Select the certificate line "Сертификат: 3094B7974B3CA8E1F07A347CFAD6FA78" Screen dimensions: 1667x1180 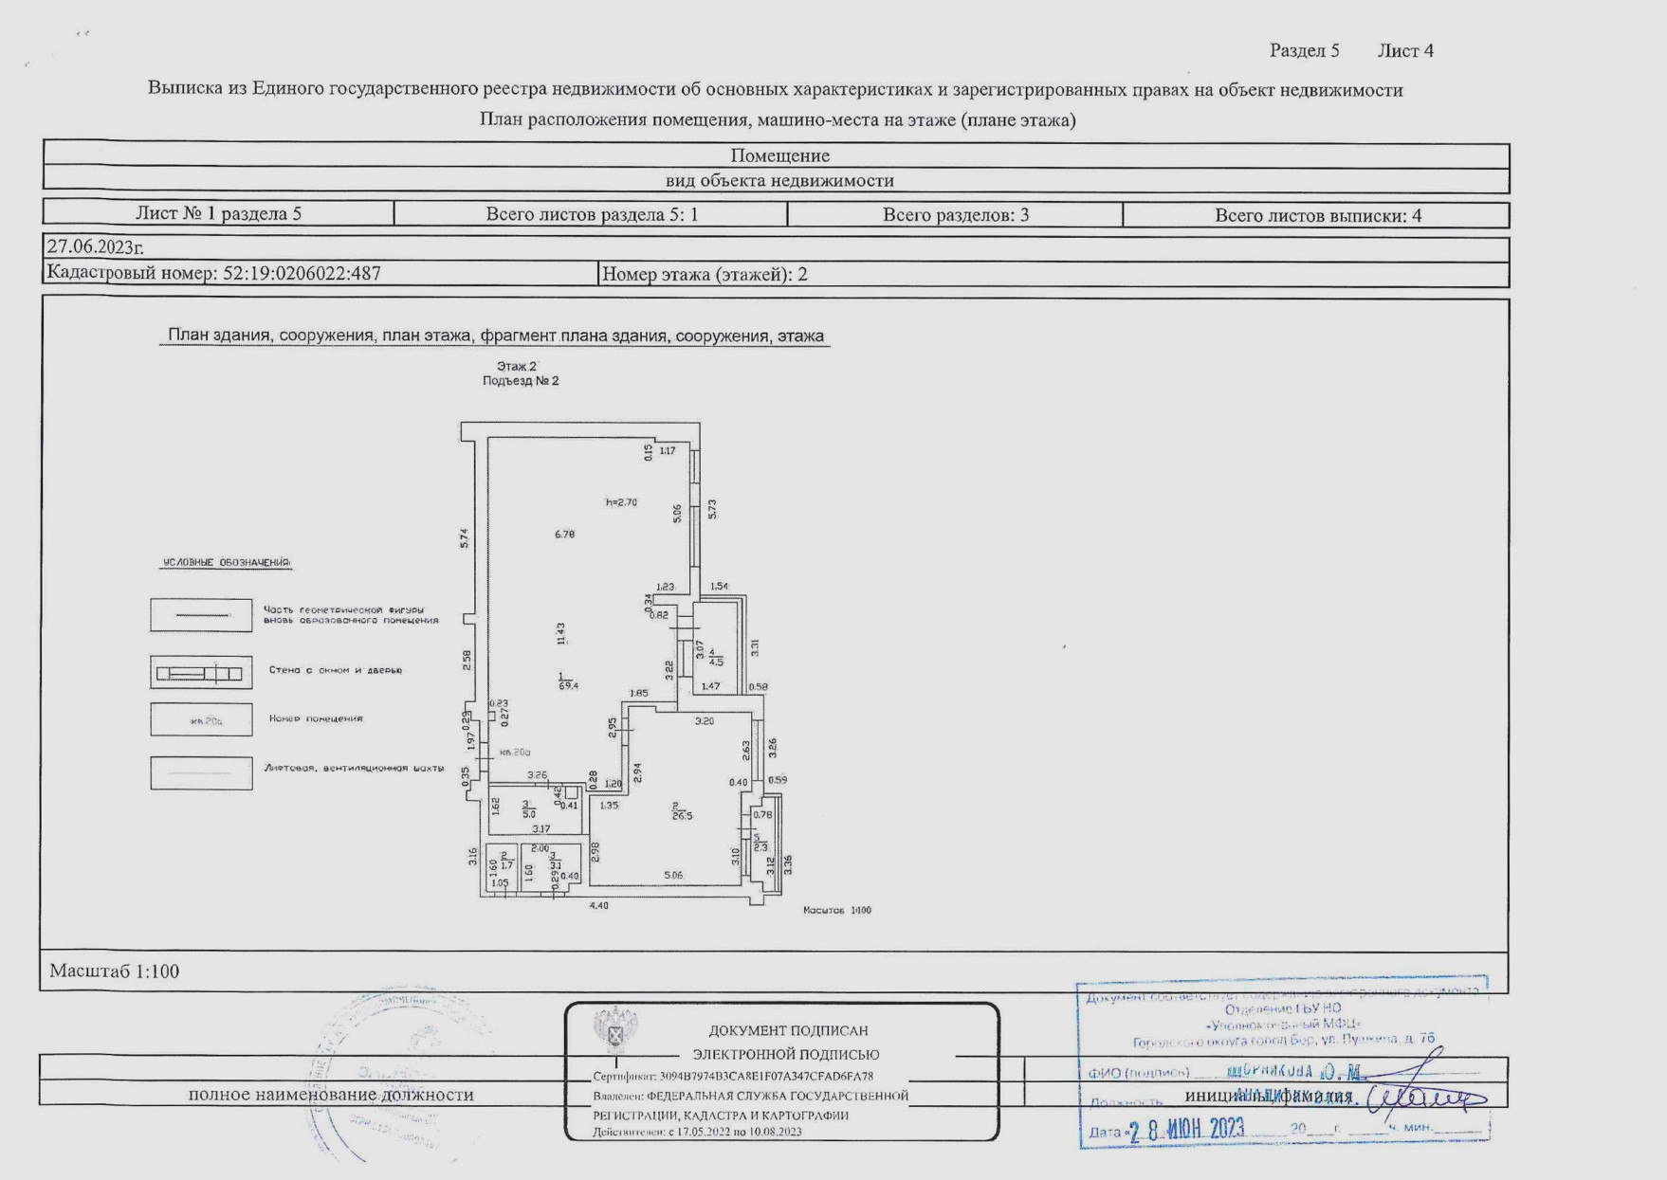pos(733,1077)
